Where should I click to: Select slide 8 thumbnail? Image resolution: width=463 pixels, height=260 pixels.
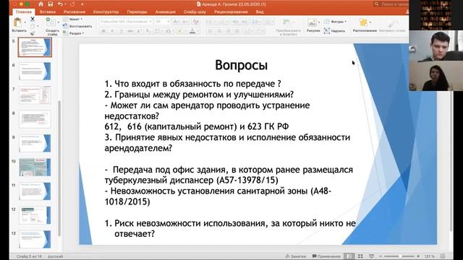(x=35, y=119)
